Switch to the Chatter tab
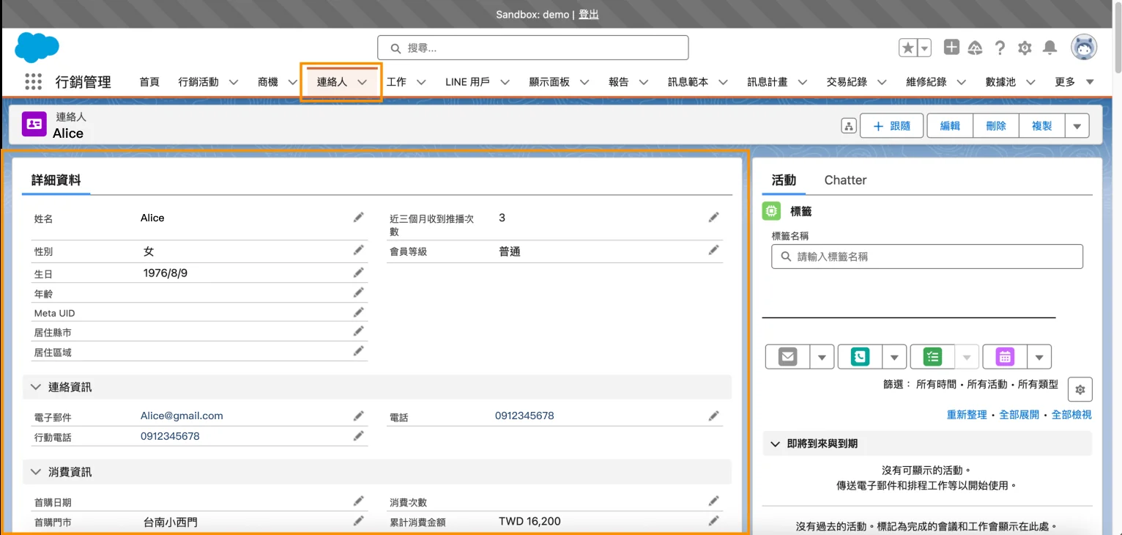This screenshot has width=1122, height=535. (845, 180)
